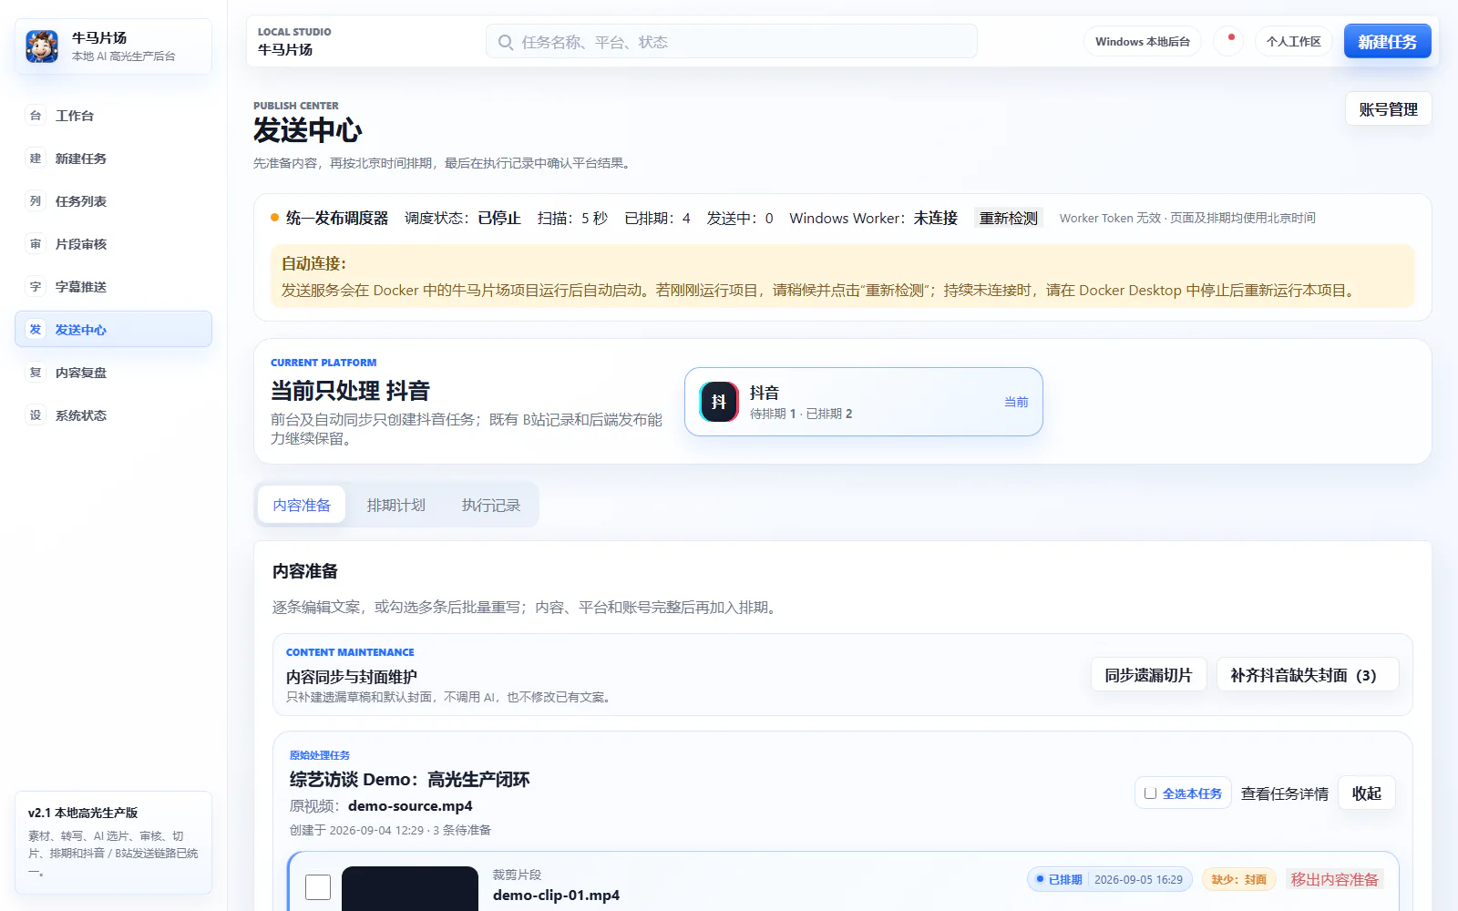
Task: Click the Windows 本地后台 button
Action: coord(1143,41)
